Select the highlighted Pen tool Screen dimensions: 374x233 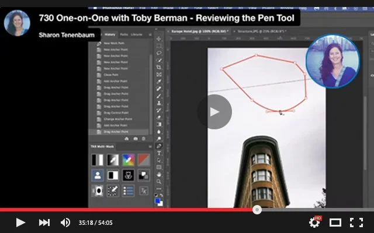(x=159, y=146)
